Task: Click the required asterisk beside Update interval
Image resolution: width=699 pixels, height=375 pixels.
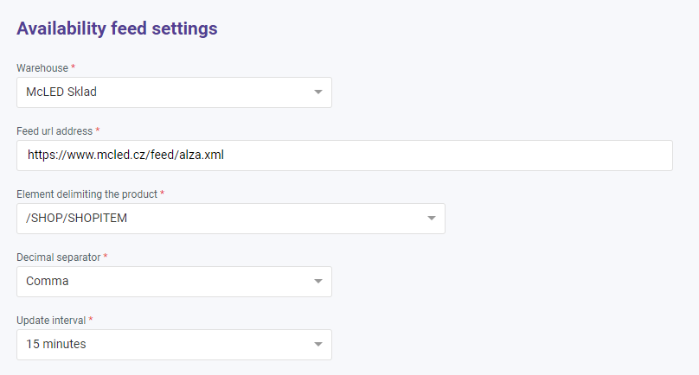Action: pyautogui.click(x=91, y=319)
